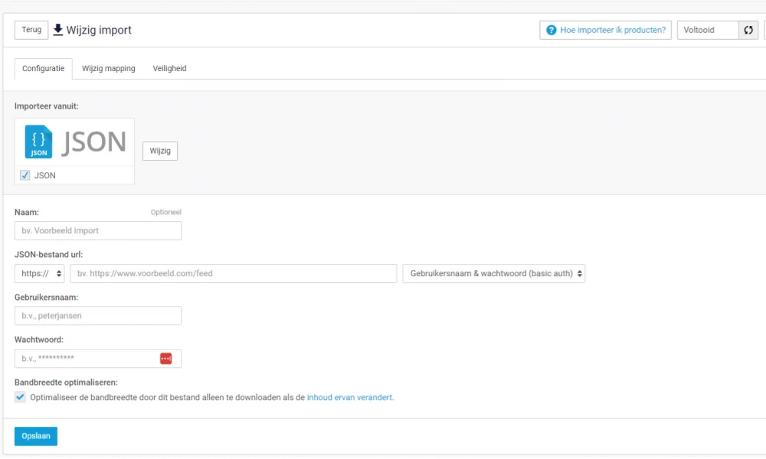Expand the basic auth authentication dropdown
Viewport: 766px width, 459px height.
(493, 274)
